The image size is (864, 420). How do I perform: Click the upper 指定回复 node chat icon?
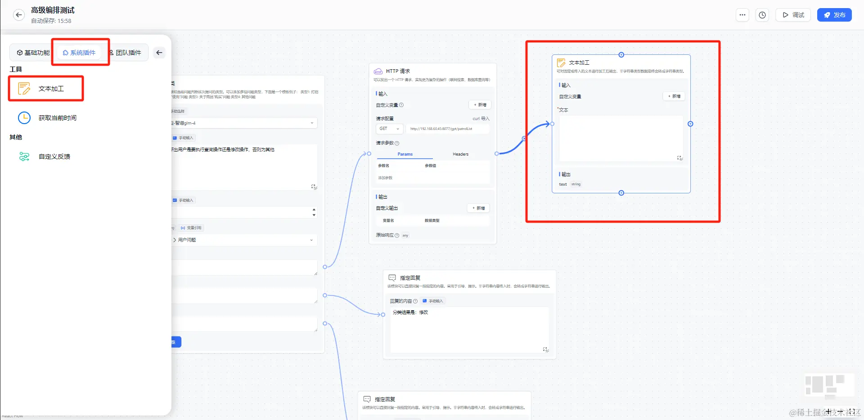pyautogui.click(x=392, y=278)
